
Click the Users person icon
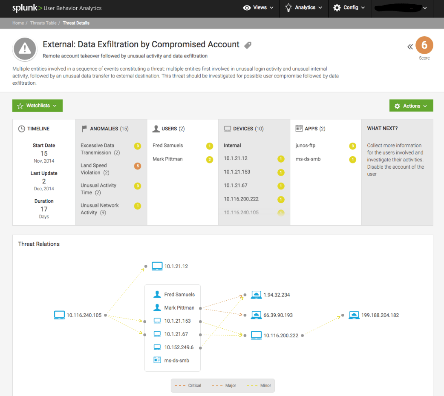(156, 129)
